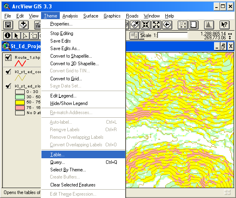Click the Kl_st_ed_slo theme name
The width and height of the screenshot is (236, 198).
[x=28, y=86]
